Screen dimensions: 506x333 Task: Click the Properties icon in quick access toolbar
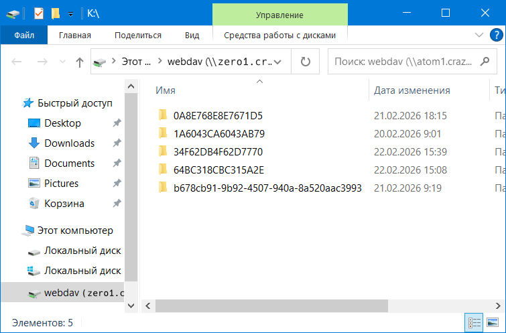(x=38, y=13)
